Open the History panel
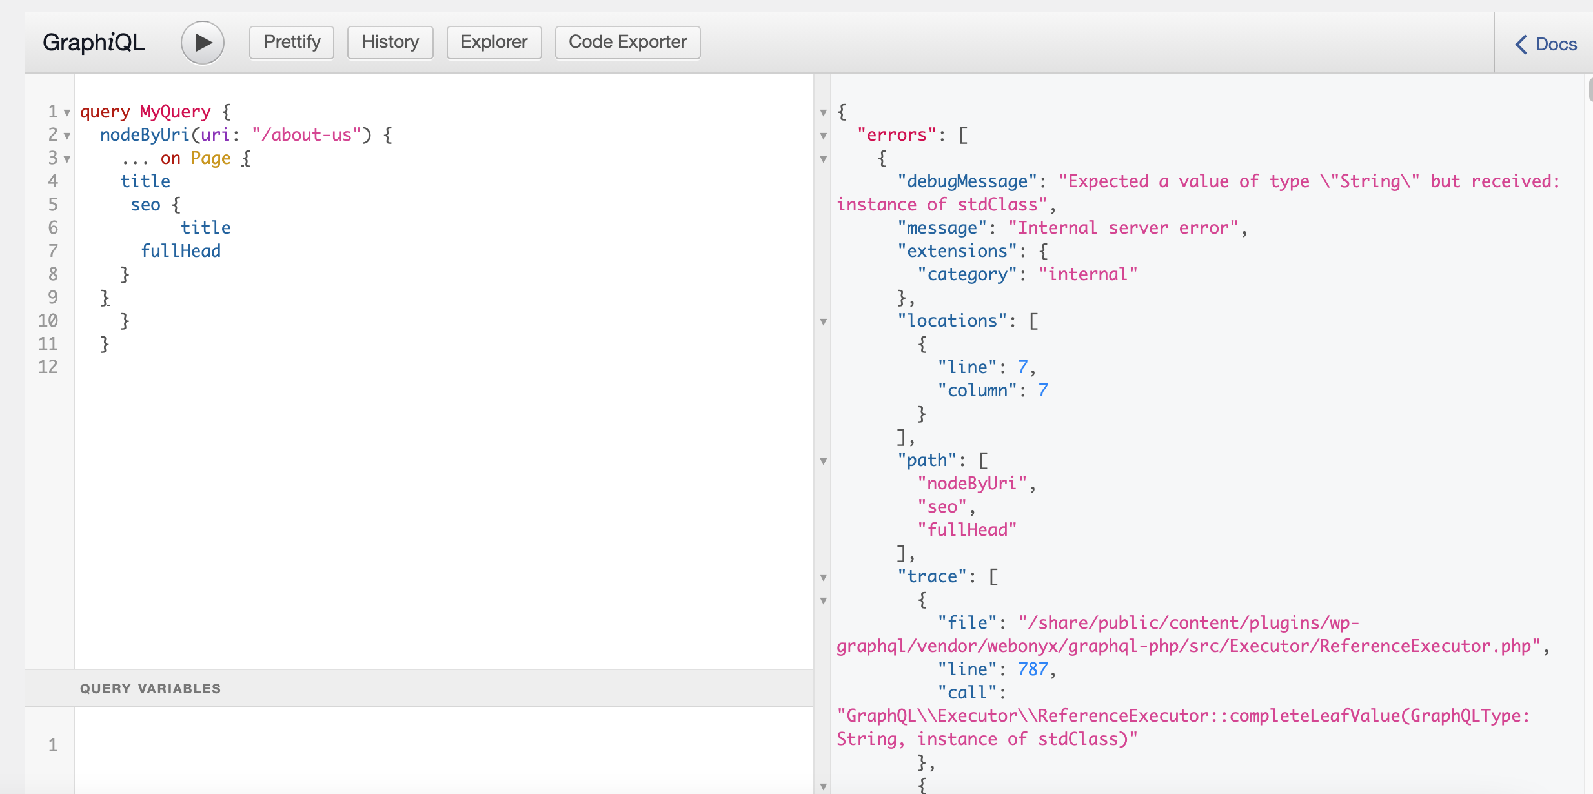This screenshot has width=1593, height=794. pos(390,41)
